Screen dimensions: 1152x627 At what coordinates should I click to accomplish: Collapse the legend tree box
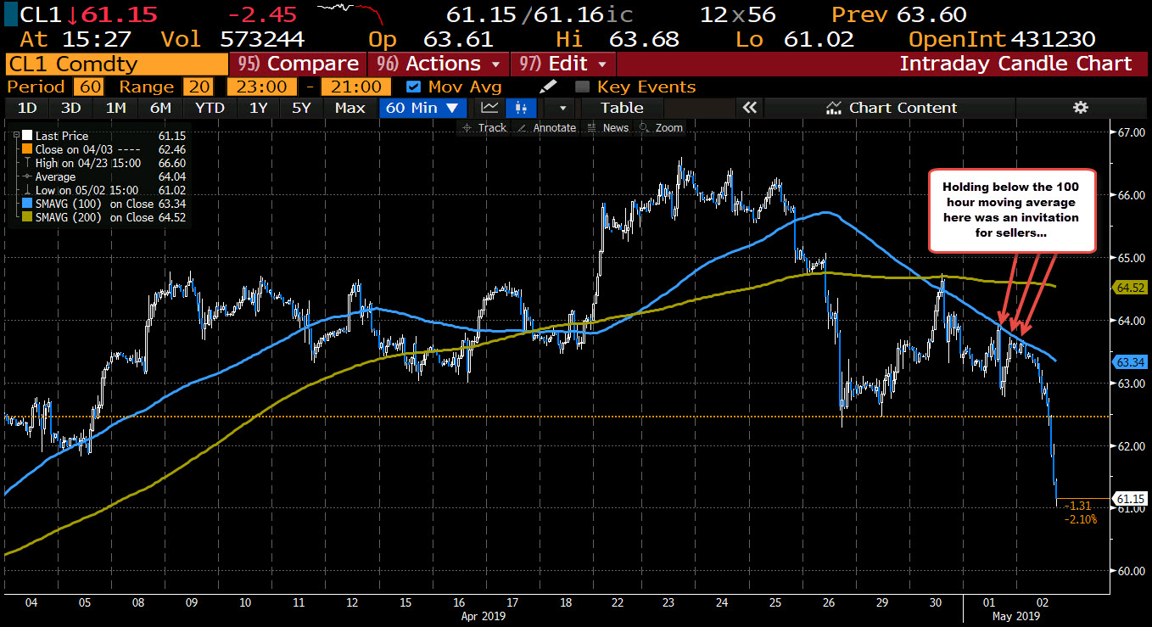(x=17, y=136)
